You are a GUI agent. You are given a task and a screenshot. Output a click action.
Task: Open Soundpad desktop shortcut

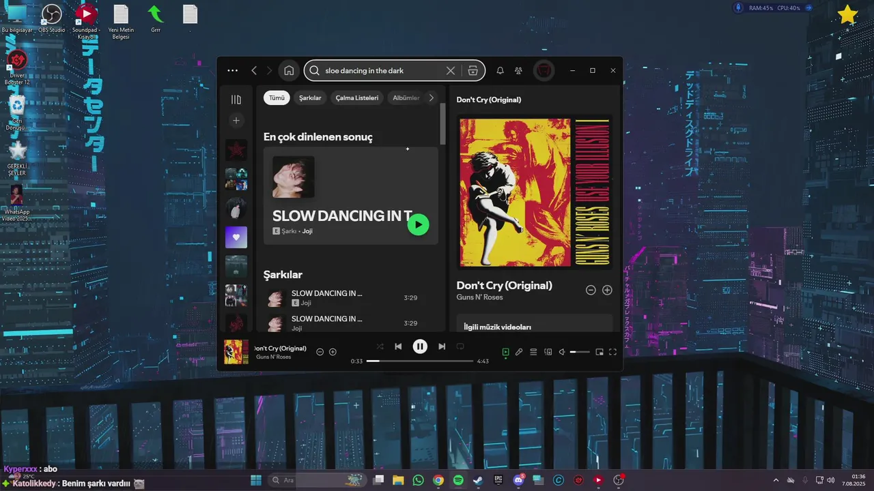tap(86, 21)
